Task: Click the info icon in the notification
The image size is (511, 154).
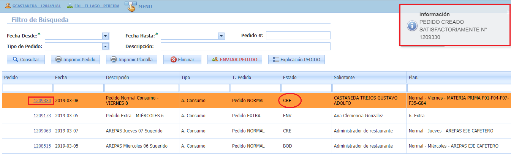Action: [411, 26]
